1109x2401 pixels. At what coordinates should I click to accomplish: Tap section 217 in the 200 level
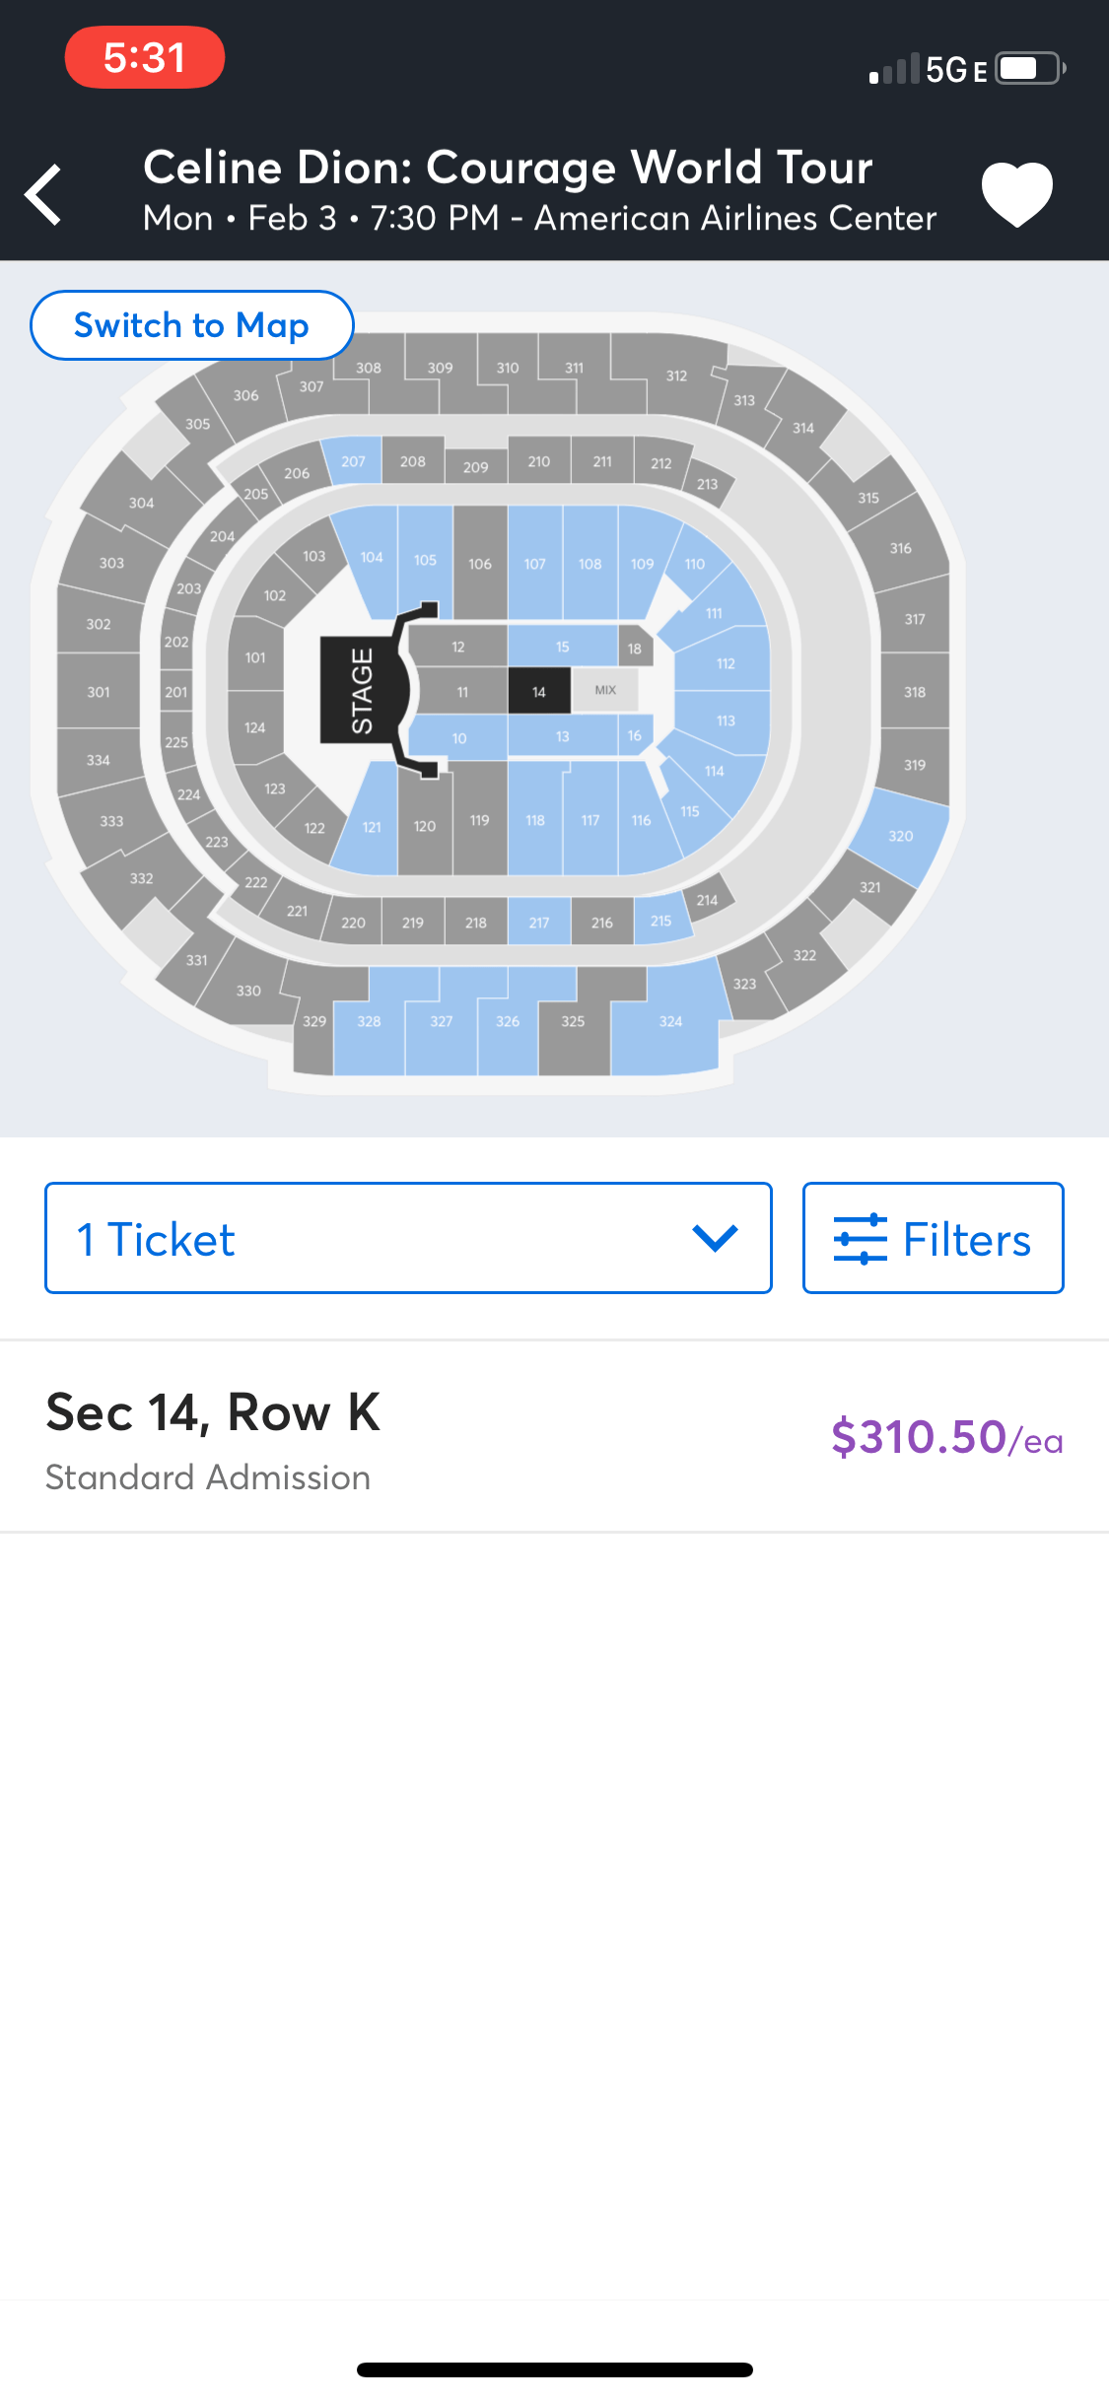point(539,923)
